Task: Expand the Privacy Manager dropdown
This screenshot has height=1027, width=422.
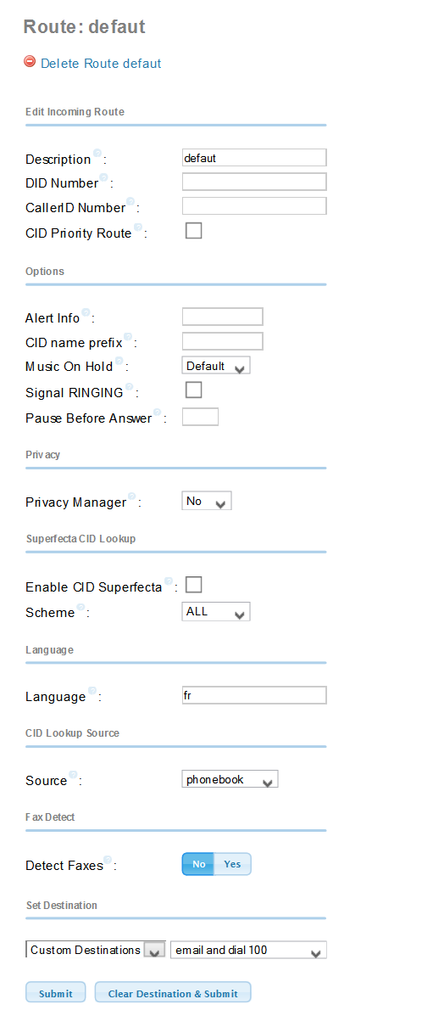Action: (x=207, y=502)
